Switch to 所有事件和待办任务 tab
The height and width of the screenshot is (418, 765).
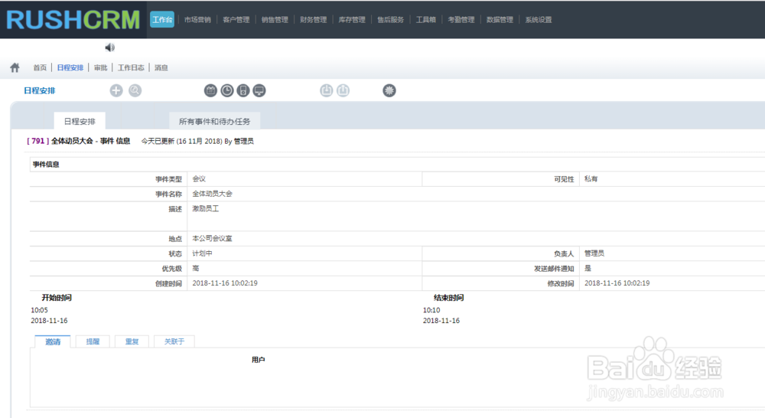point(214,121)
